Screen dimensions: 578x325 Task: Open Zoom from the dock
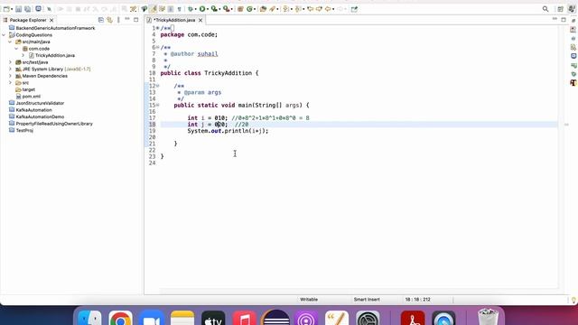152,318
